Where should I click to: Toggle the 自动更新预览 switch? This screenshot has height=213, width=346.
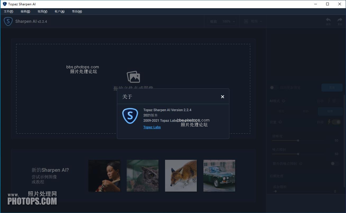click(274, 88)
